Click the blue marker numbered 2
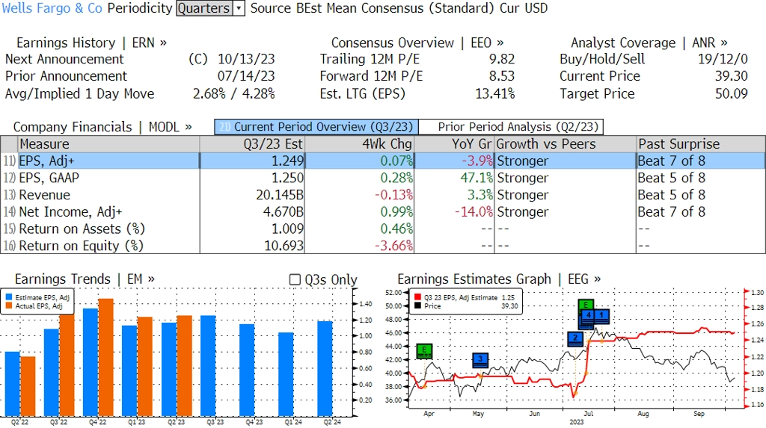Viewport: 766px width, 428px height. coord(575,338)
